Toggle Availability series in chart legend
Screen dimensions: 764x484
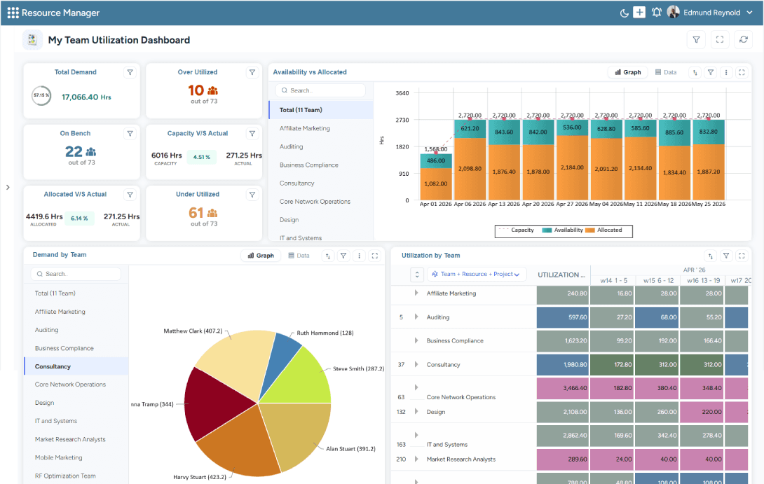562,230
